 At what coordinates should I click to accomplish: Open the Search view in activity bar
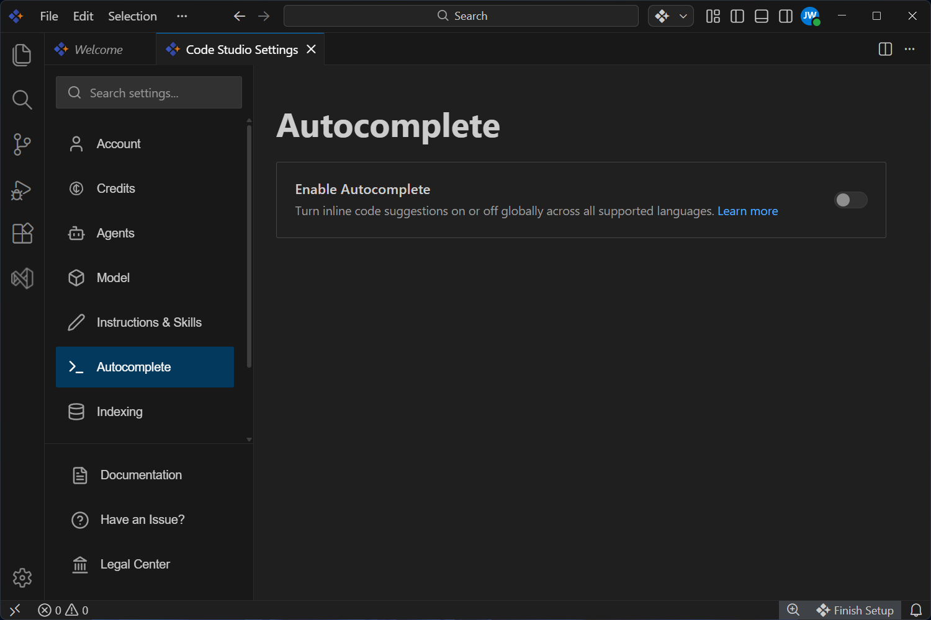click(22, 100)
